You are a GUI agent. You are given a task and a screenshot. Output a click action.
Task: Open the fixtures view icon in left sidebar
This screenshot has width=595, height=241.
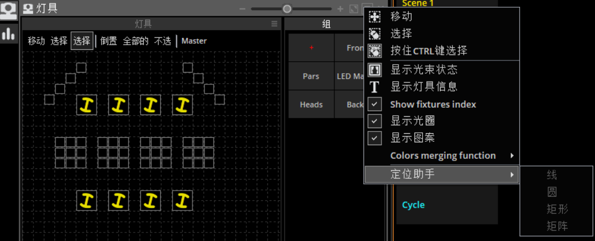point(9,11)
